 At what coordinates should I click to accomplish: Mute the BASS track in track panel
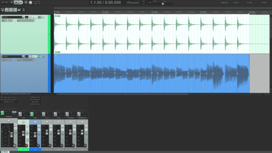(x=33, y=57)
